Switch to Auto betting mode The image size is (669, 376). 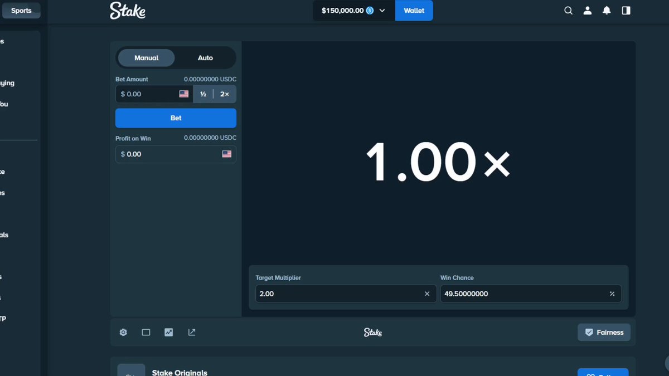[x=205, y=58]
